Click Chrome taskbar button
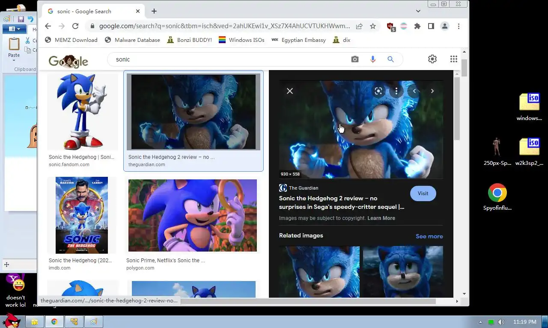 54,322
